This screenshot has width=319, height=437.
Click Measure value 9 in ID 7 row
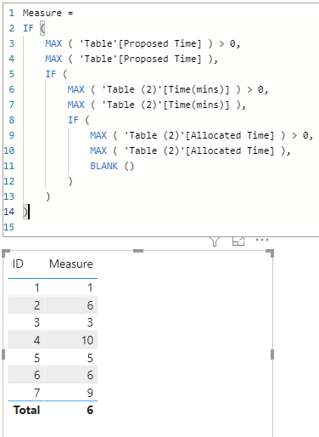click(x=90, y=393)
